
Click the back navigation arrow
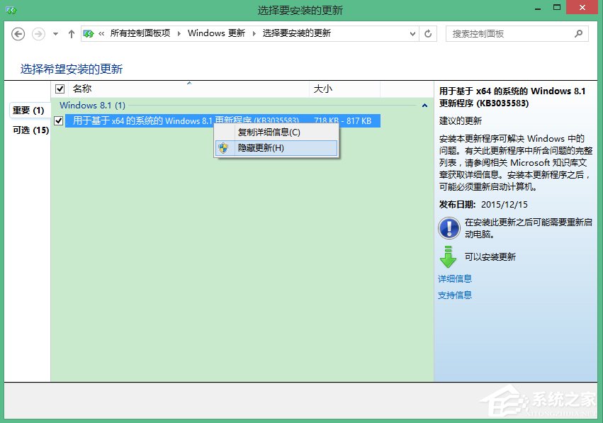[x=17, y=33]
